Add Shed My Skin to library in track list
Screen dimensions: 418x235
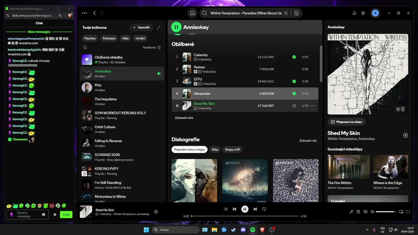[x=294, y=106]
